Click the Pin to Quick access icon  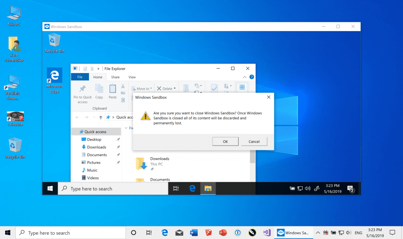(83, 88)
